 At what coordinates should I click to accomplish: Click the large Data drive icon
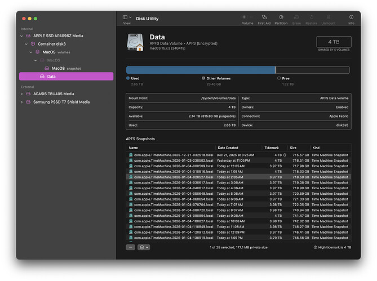tap(136, 43)
